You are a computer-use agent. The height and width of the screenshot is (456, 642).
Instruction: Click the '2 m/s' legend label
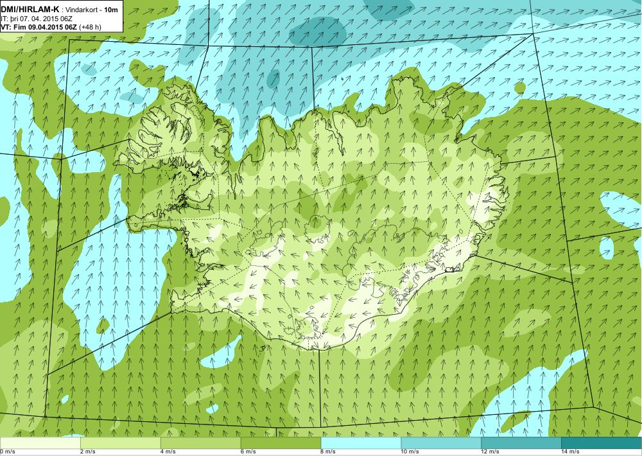[88, 452]
